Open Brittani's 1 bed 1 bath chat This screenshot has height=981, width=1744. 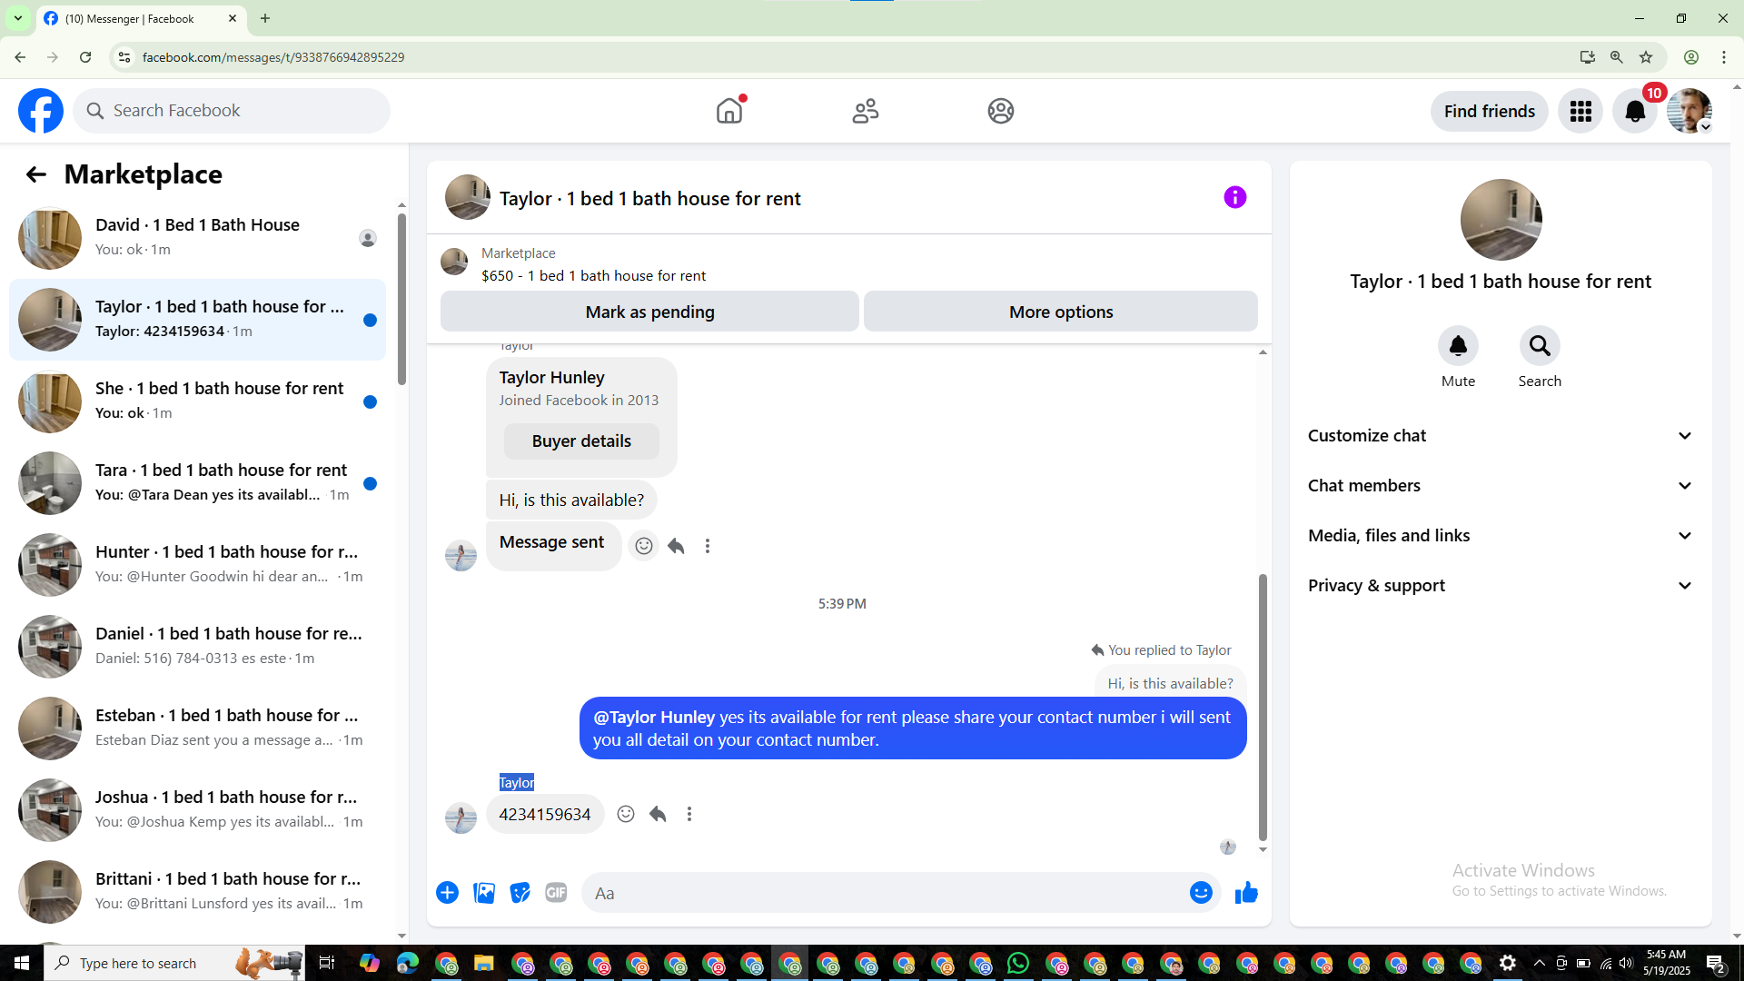(197, 892)
